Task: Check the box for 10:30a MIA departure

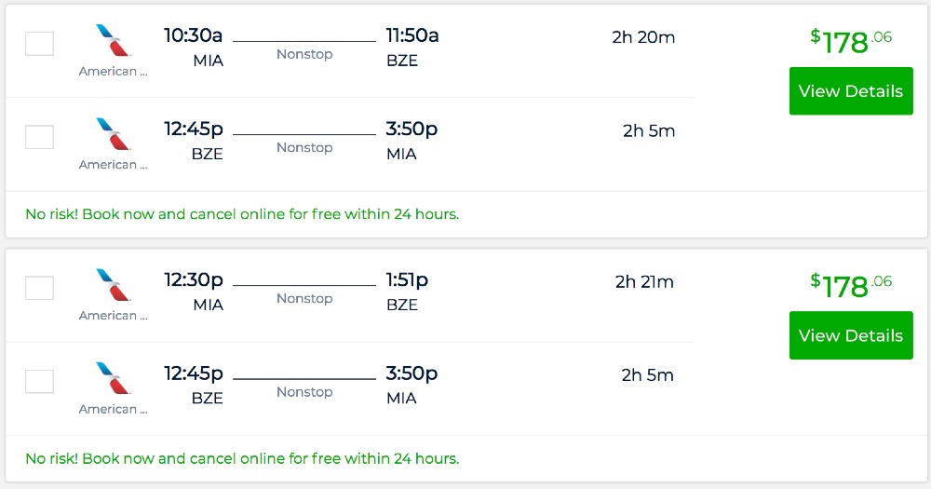Action: click(x=39, y=44)
